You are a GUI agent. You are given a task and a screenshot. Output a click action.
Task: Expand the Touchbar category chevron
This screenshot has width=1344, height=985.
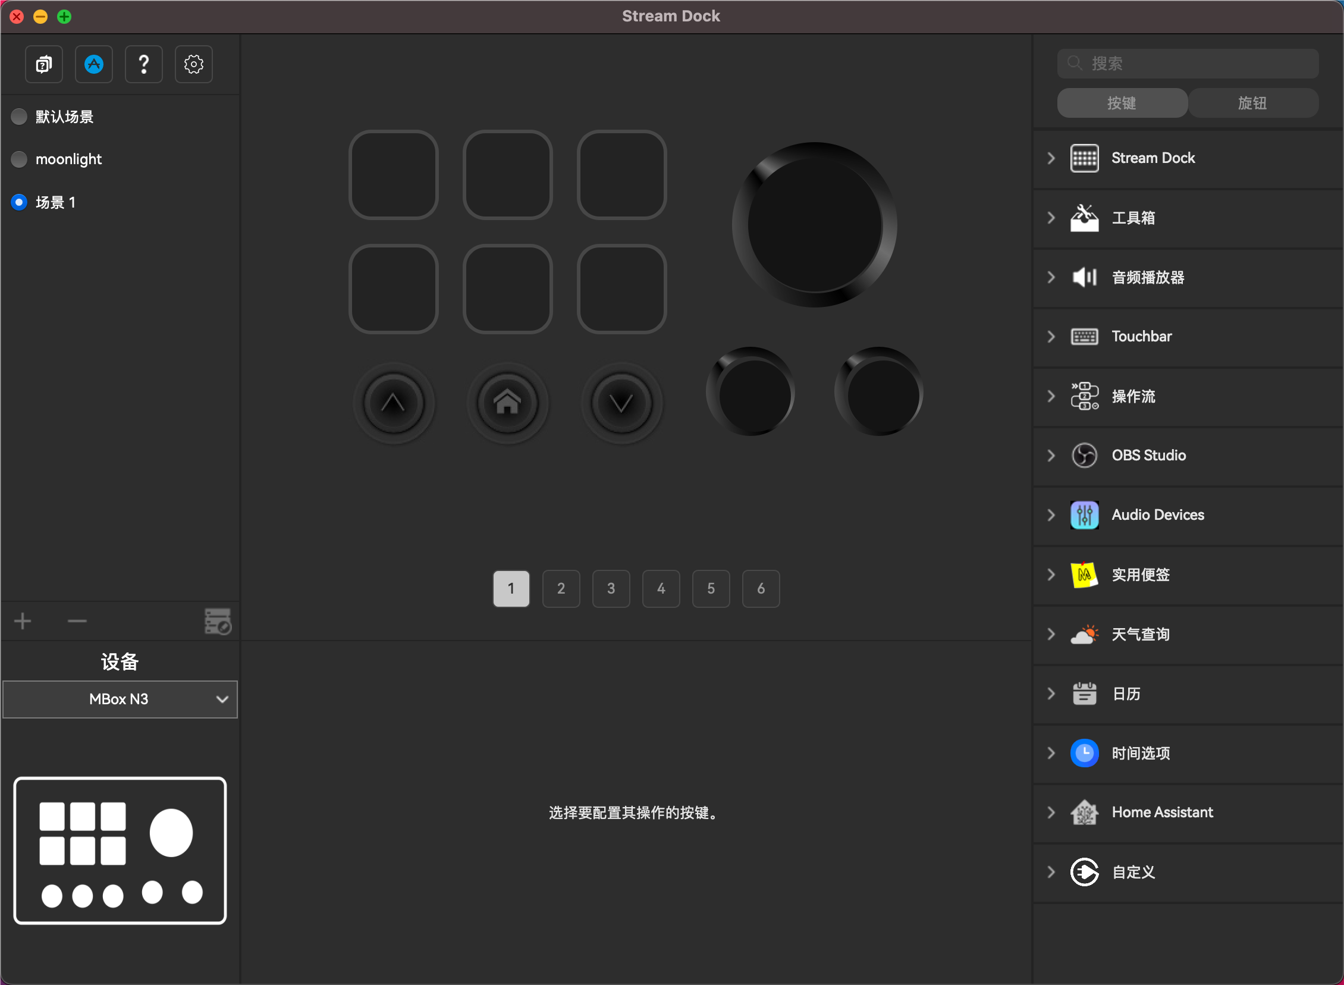point(1051,336)
